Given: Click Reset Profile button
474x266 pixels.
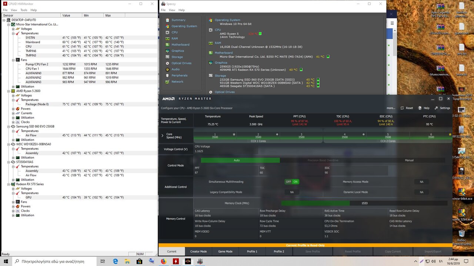Looking at the screenshot, I should point(353,252).
